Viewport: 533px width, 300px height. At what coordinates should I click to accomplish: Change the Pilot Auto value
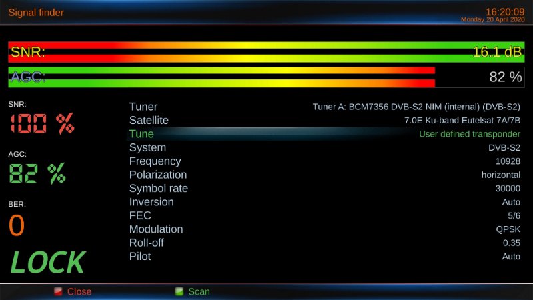click(511, 257)
